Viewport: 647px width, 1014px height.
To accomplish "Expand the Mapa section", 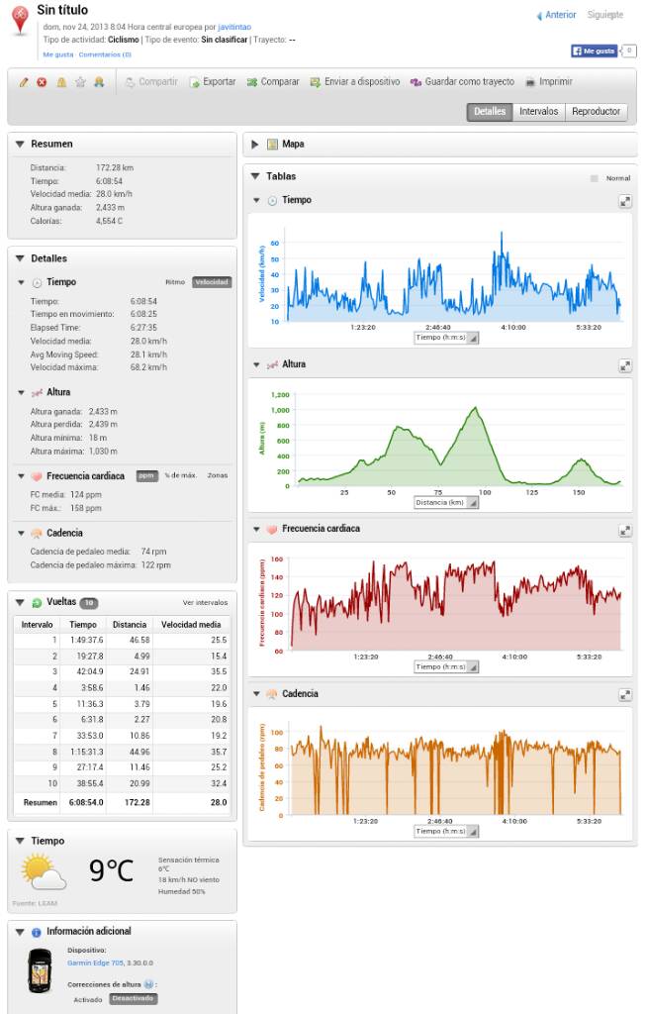I will pos(255,145).
